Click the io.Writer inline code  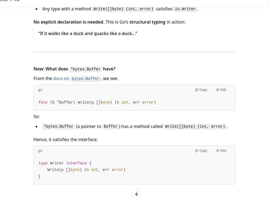[185, 9]
